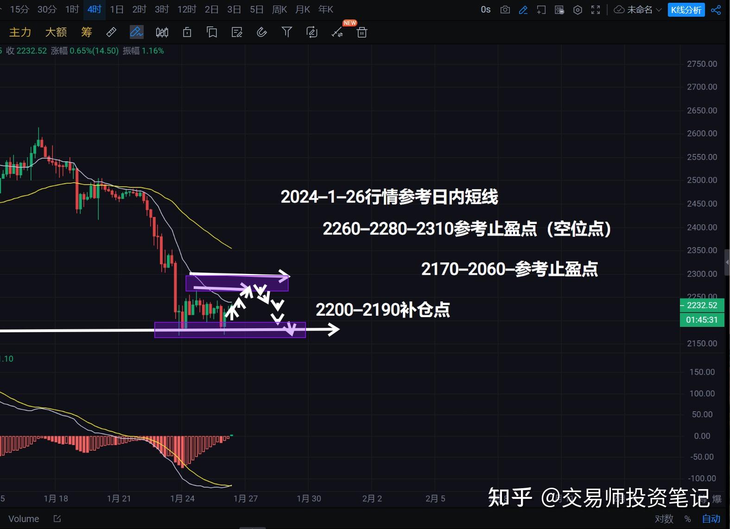
Task: Enter fullscreen chart mode
Action: pyautogui.click(x=596, y=10)
